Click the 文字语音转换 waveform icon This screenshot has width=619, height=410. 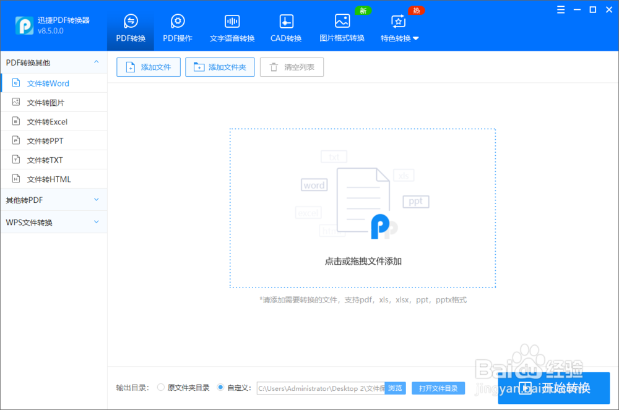click(x=232, y=21)
